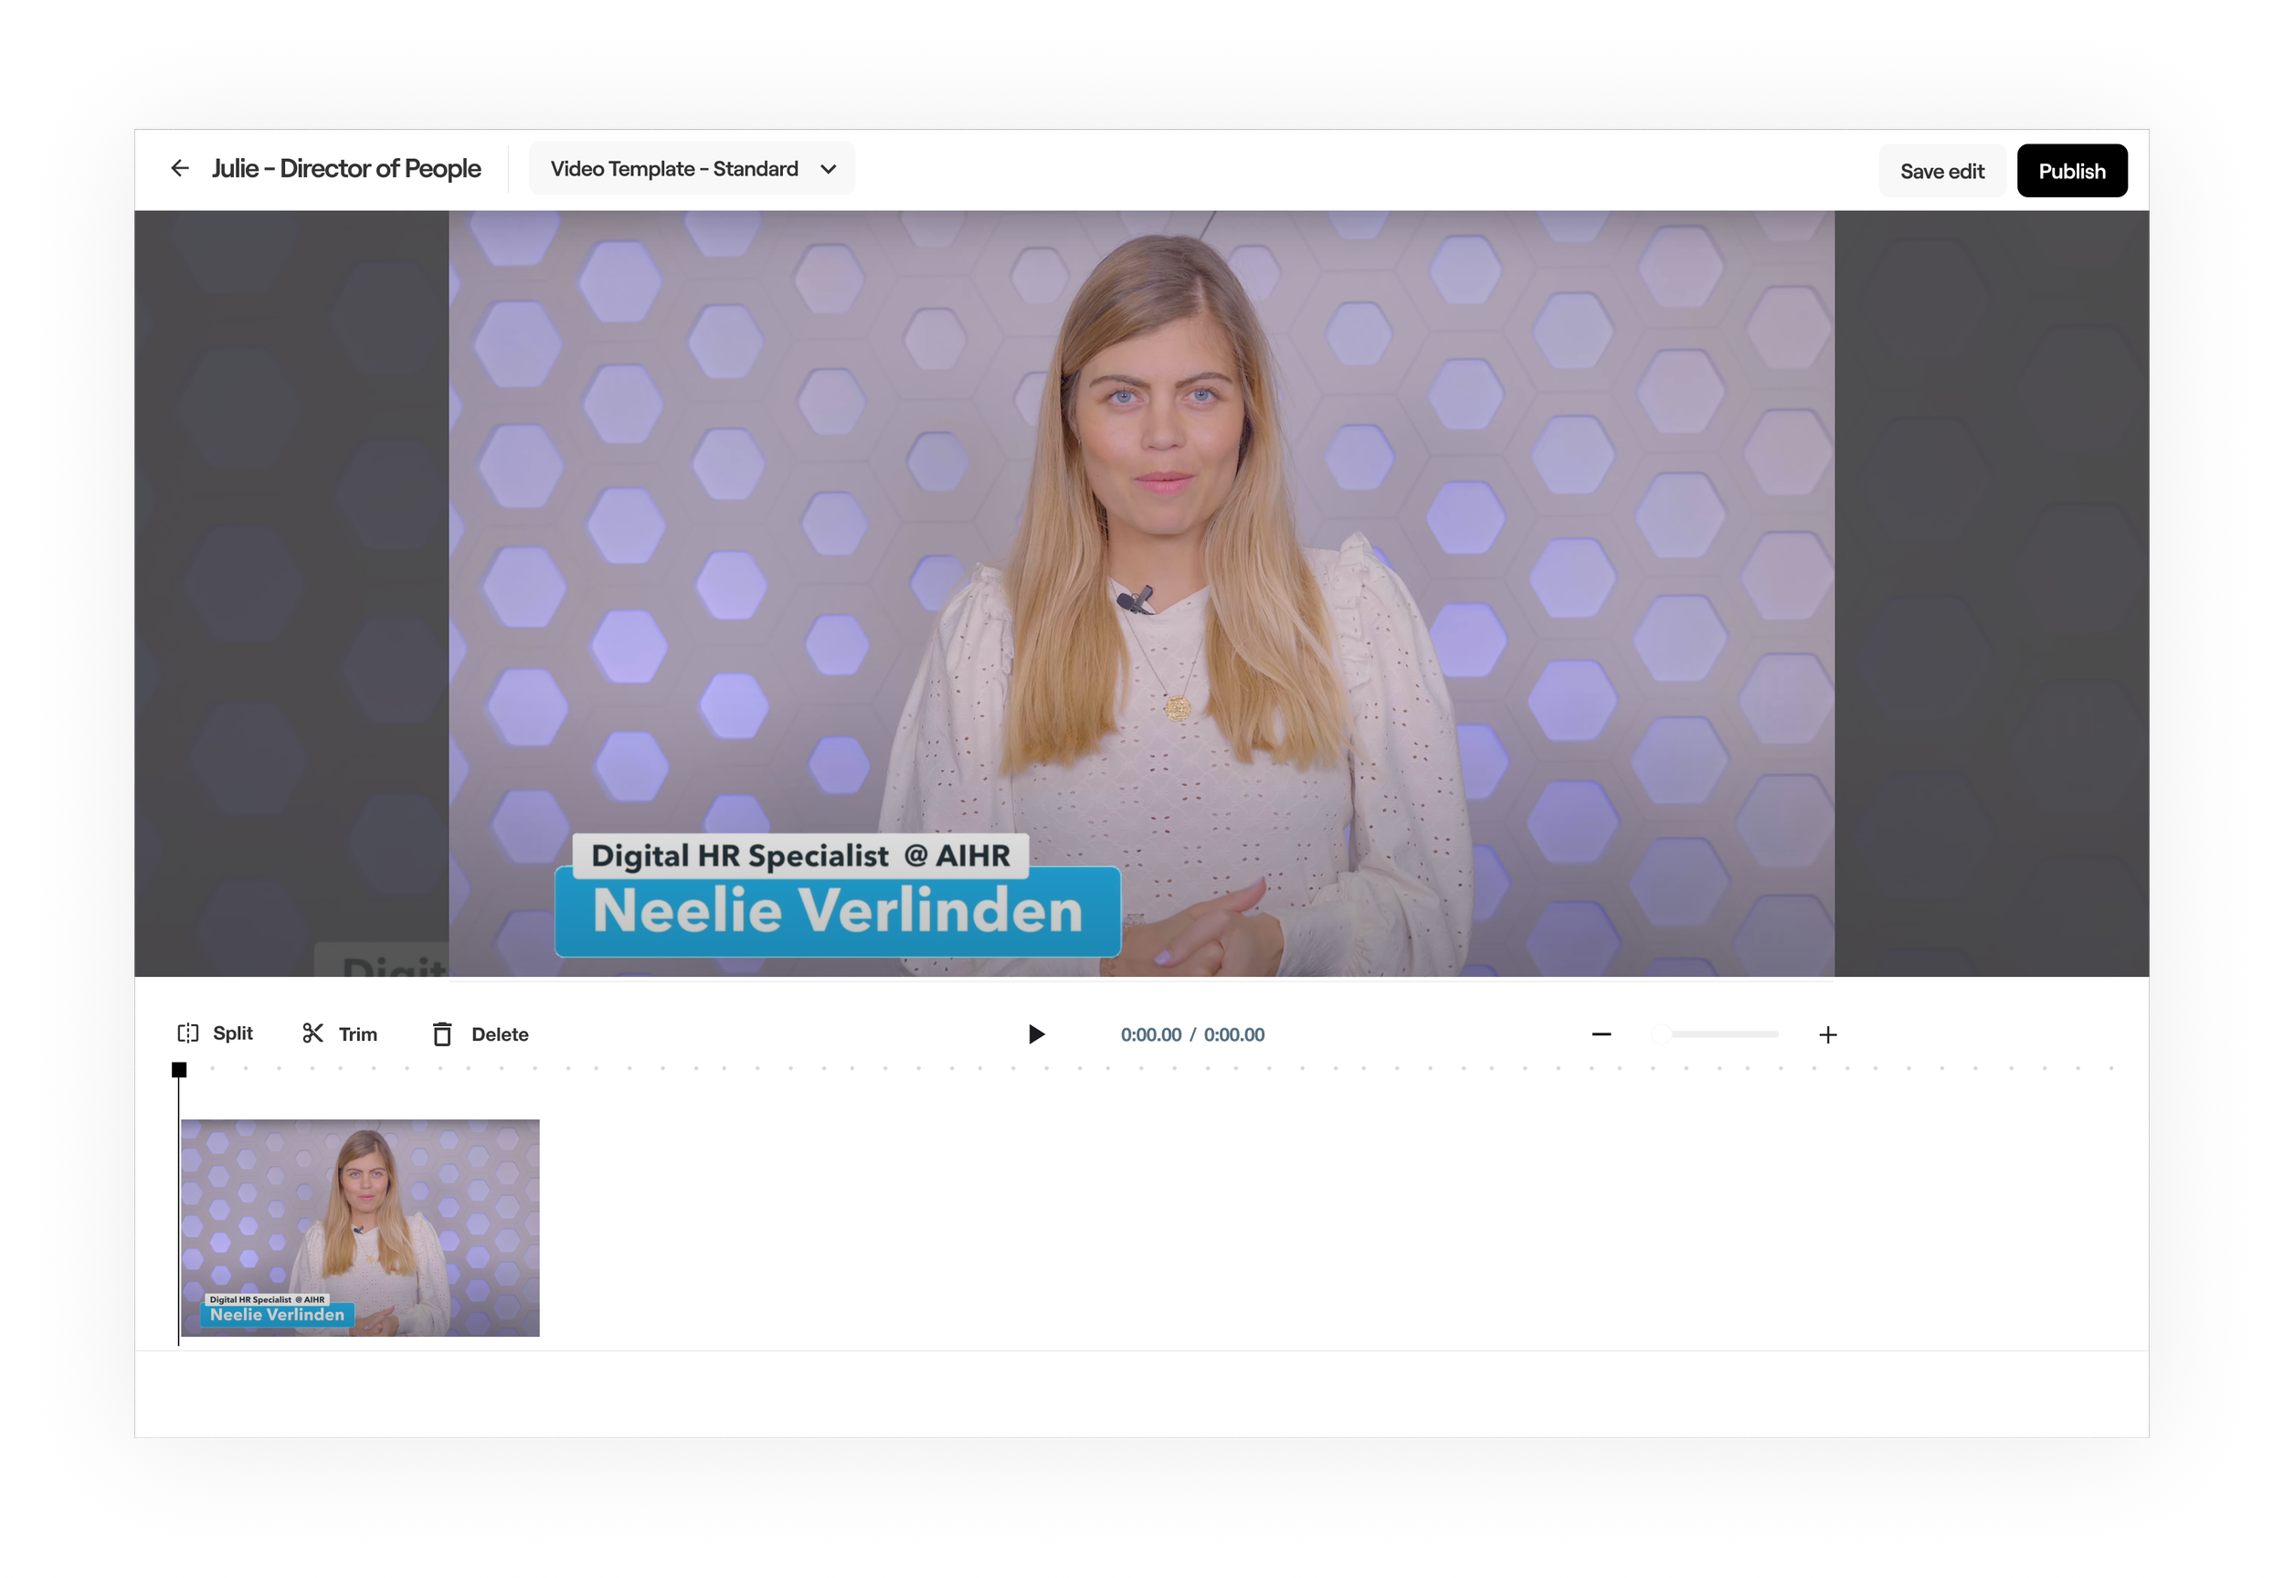Click the Save edit button
2284x1578 pixels.
(x=1941, y=171)
